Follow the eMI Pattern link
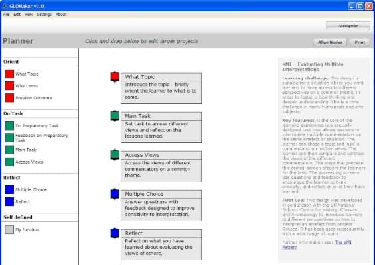Image resolution: width=375 pixels, height=265 pixels. [x=317, y=244]
